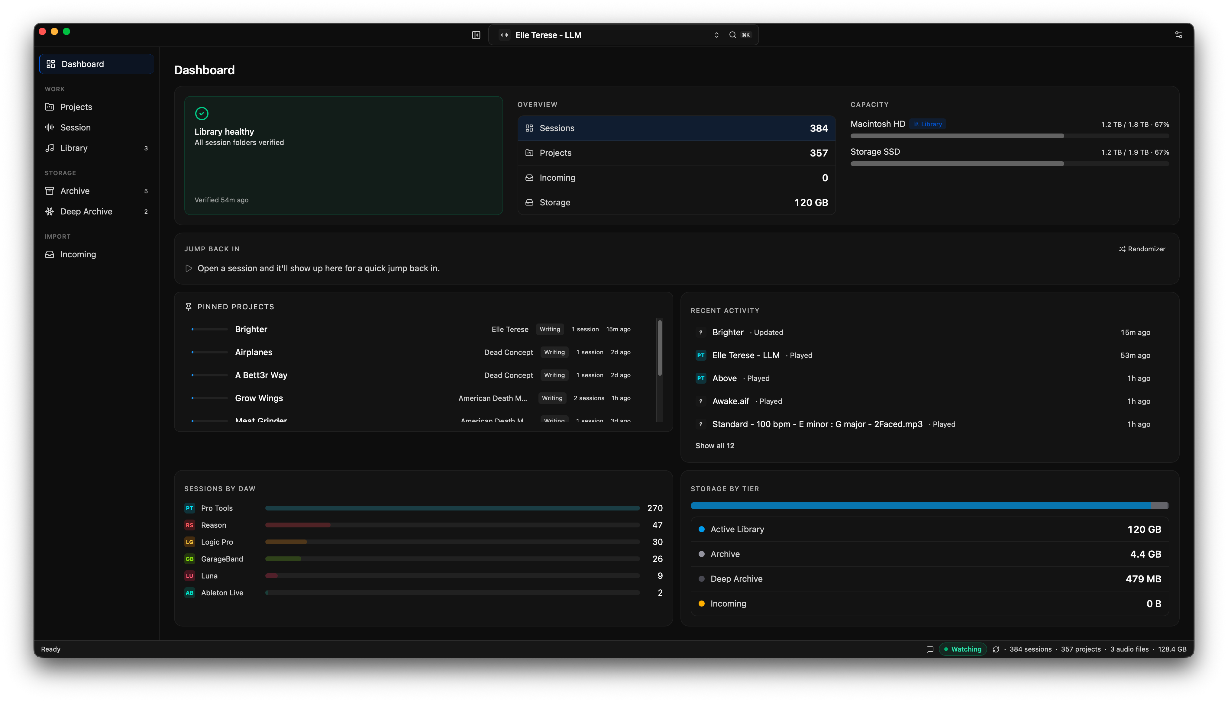The width and height of the screenshot is (1228, 702).
Task: Open Projects in the sidebar
Action: click(x=96, y=107)
